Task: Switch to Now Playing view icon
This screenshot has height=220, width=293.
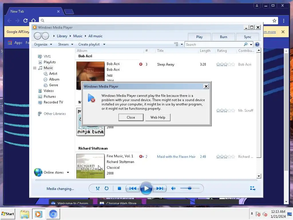Action: point(253,188)
